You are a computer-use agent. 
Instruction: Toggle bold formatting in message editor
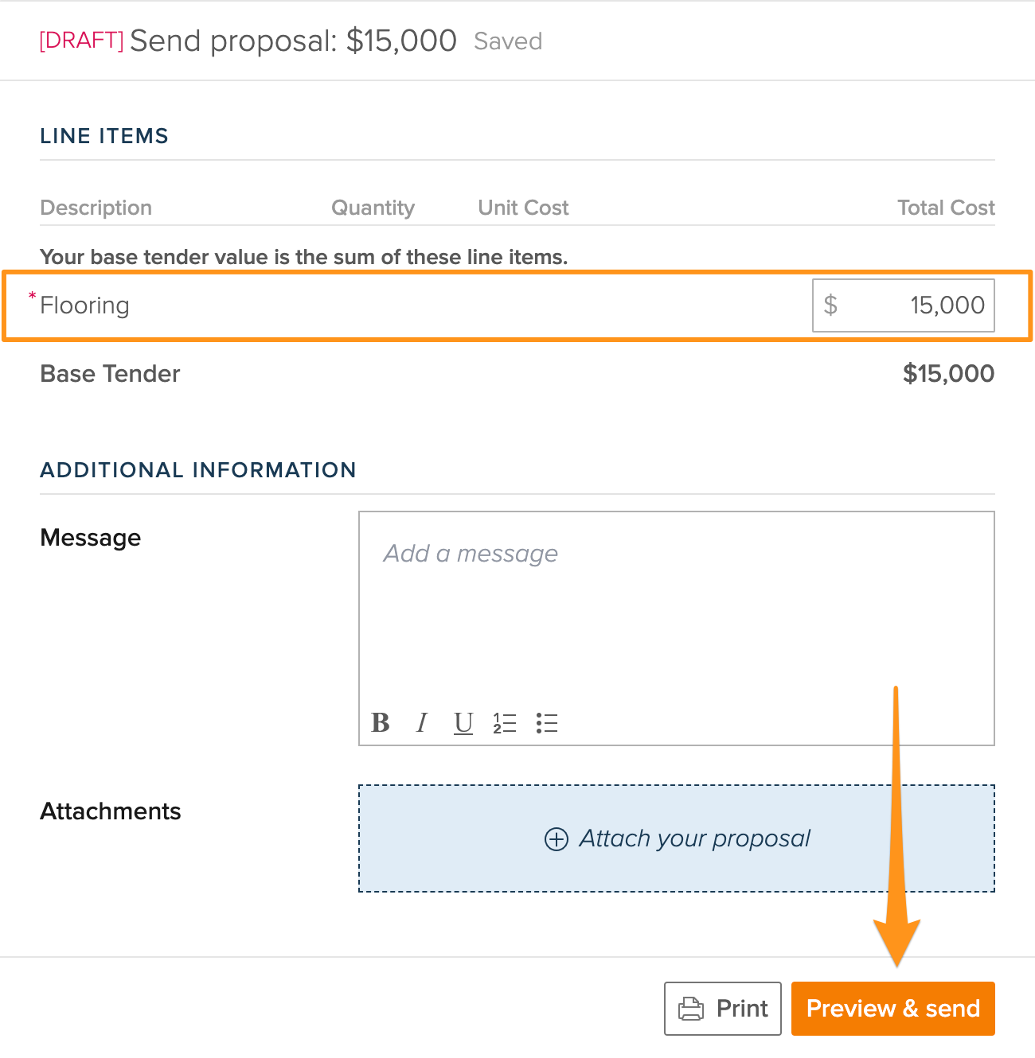tap(381, 722)
